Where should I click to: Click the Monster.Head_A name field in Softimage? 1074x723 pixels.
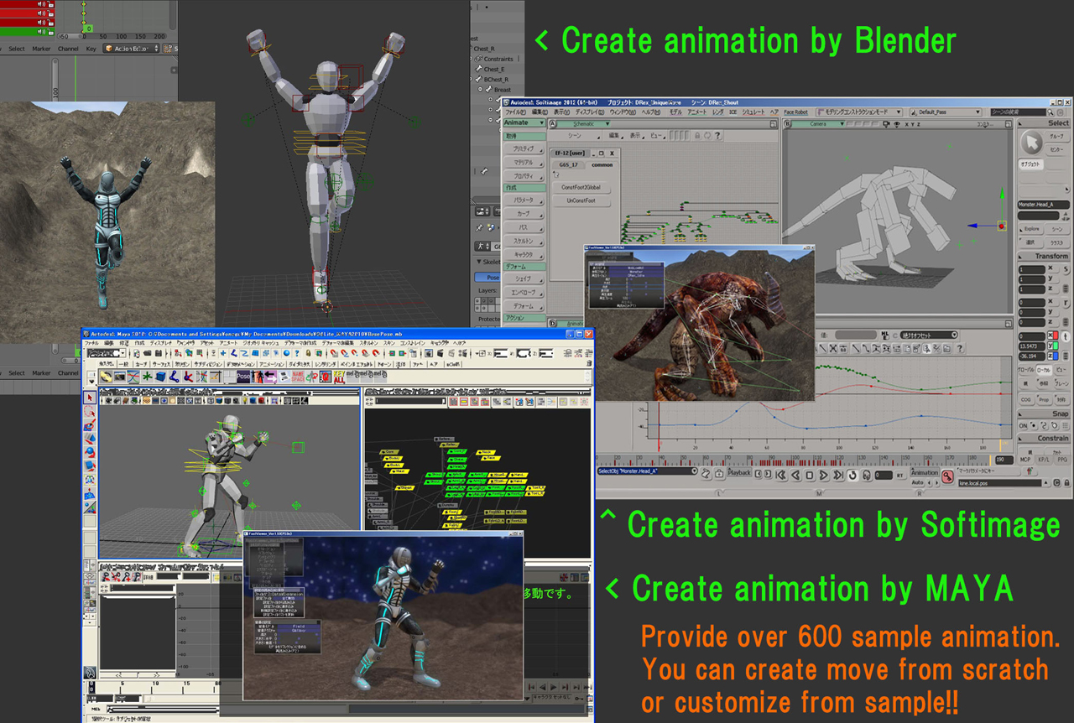(x=1044, y=205)
